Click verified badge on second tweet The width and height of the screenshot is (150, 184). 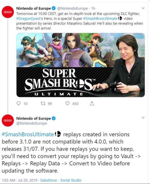(x=54, y=118)
